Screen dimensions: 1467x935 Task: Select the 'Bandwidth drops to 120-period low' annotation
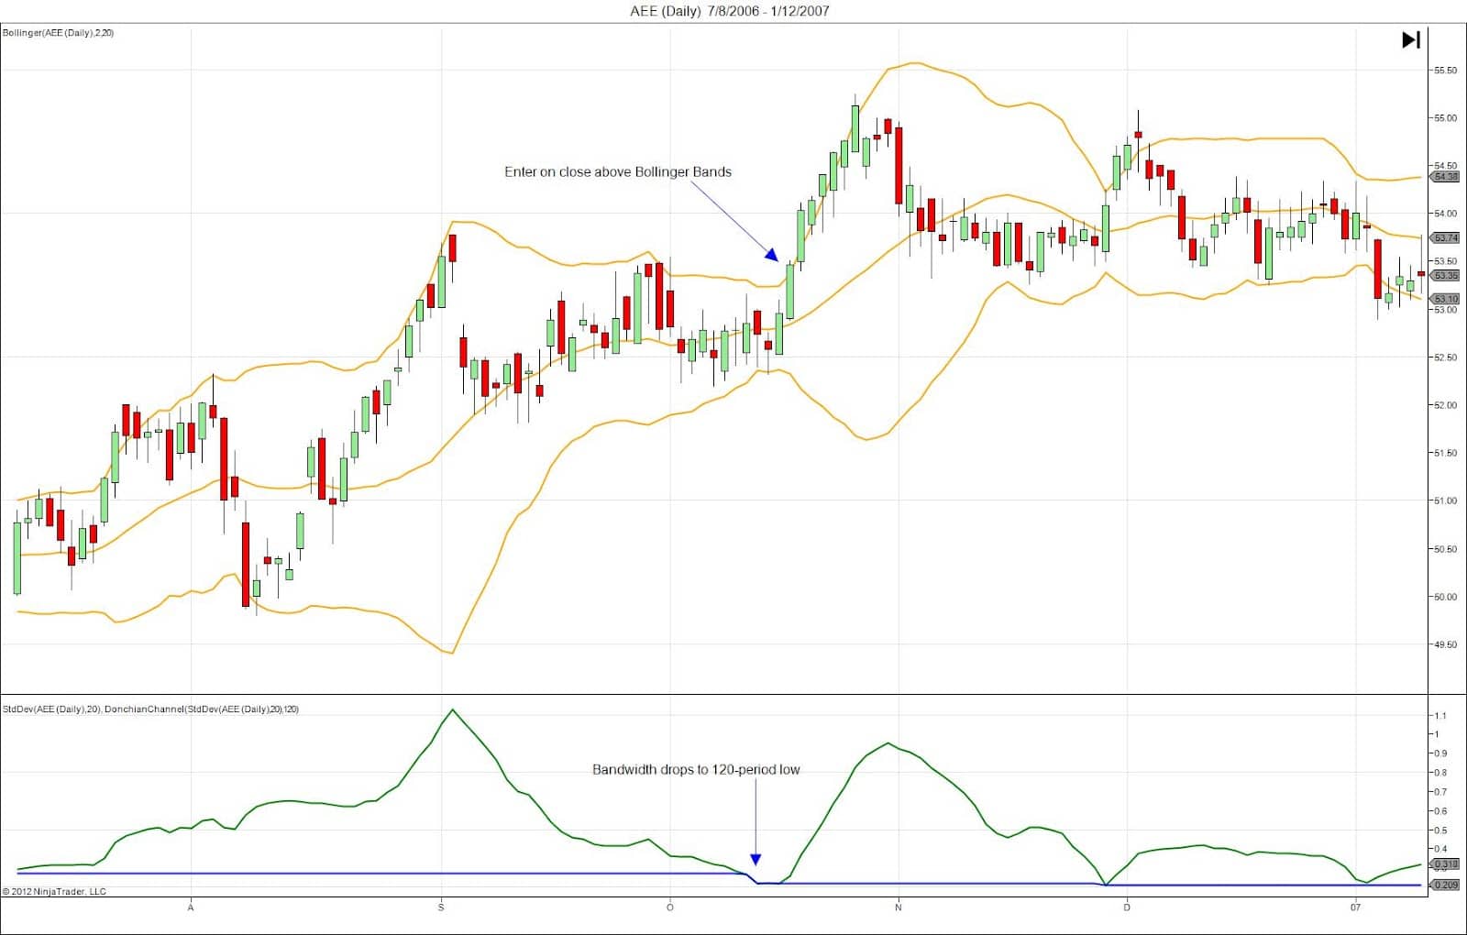696,770
